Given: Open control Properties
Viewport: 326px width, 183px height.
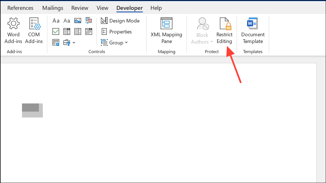Looking at the screenshot, I should [x=117, y=31].
